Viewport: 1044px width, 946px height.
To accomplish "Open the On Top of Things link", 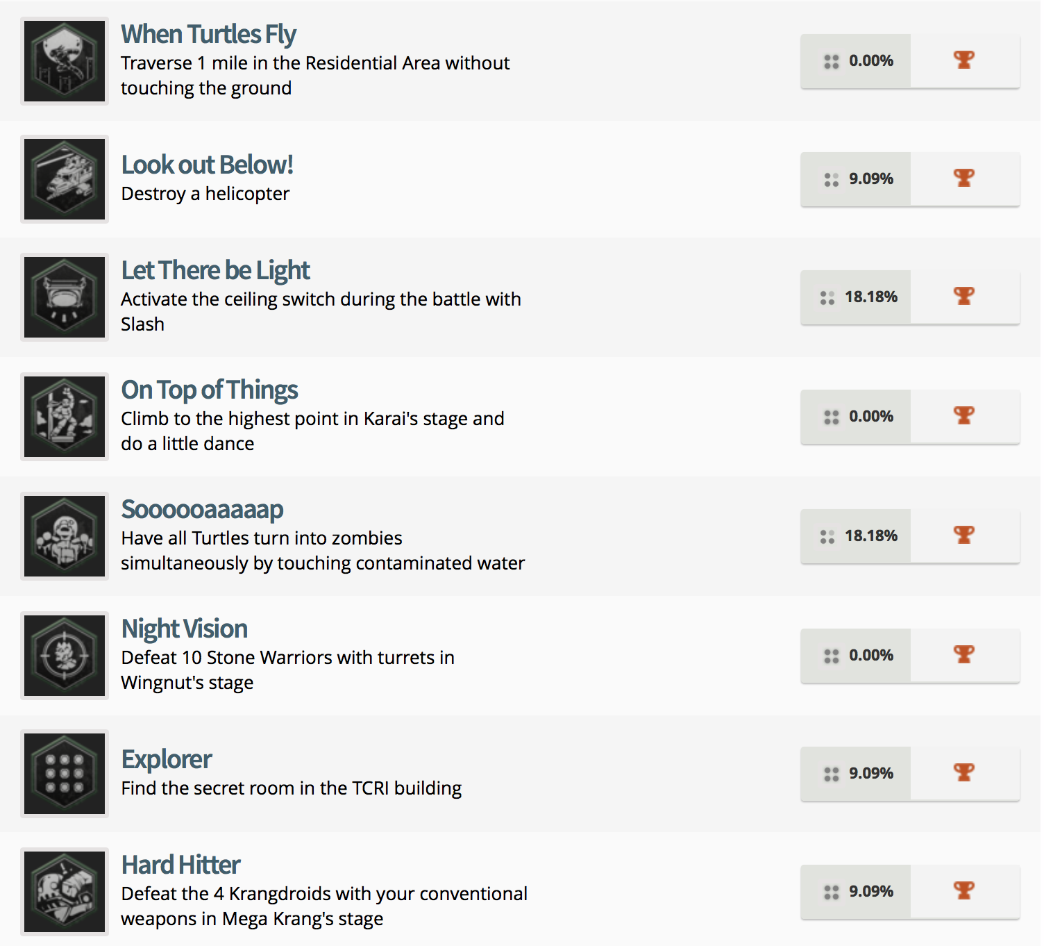I will (209, 390).
